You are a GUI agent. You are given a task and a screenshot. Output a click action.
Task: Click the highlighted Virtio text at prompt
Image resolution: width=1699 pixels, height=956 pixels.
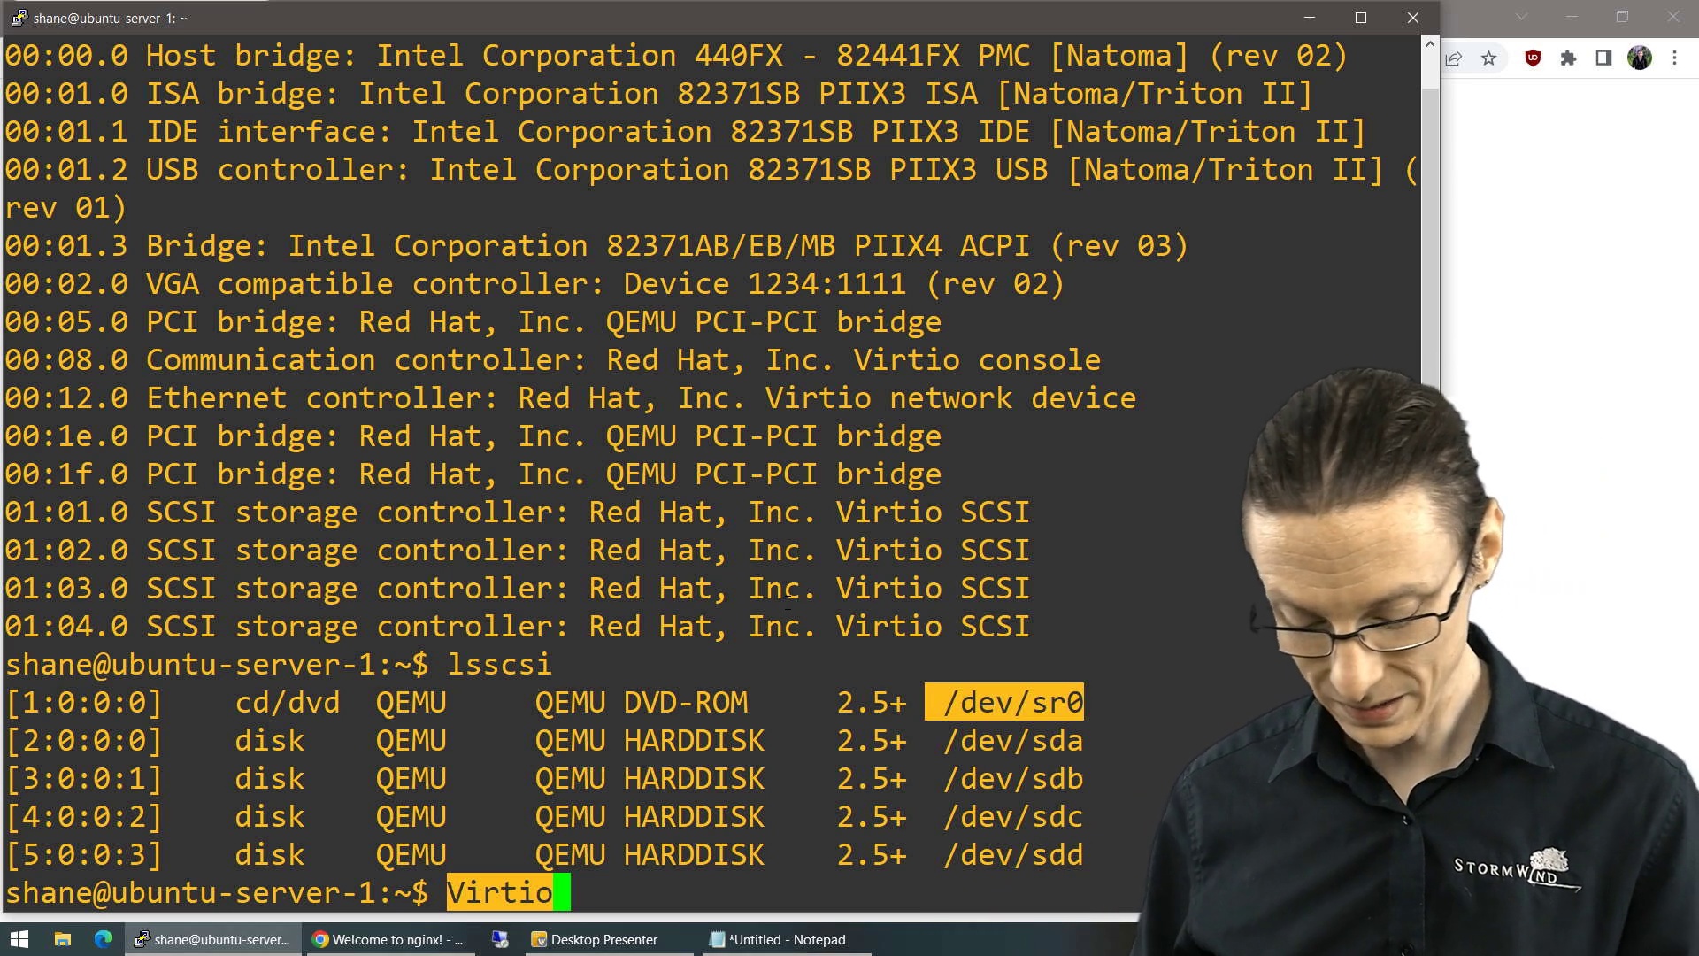(500, 892)
